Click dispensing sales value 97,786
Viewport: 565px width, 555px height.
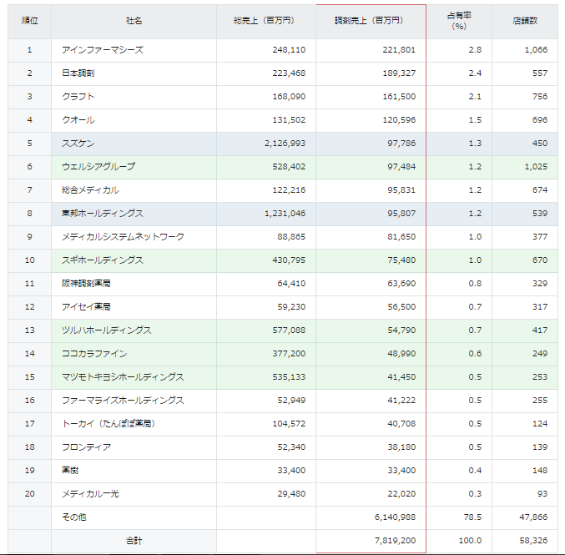click(401, 144)
